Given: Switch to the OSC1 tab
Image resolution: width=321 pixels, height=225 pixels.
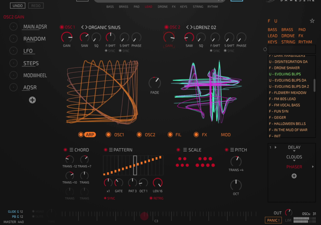Looking at the screenshot, I should pyautogui.click(x=119, y=135).
